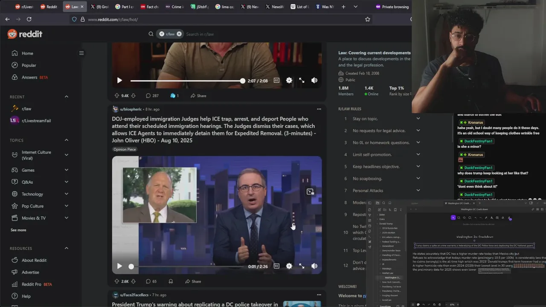The height and width of the screenshot is (307, 546).
Task: Visit u/biospheric profile link
Action: click(131, 109)
